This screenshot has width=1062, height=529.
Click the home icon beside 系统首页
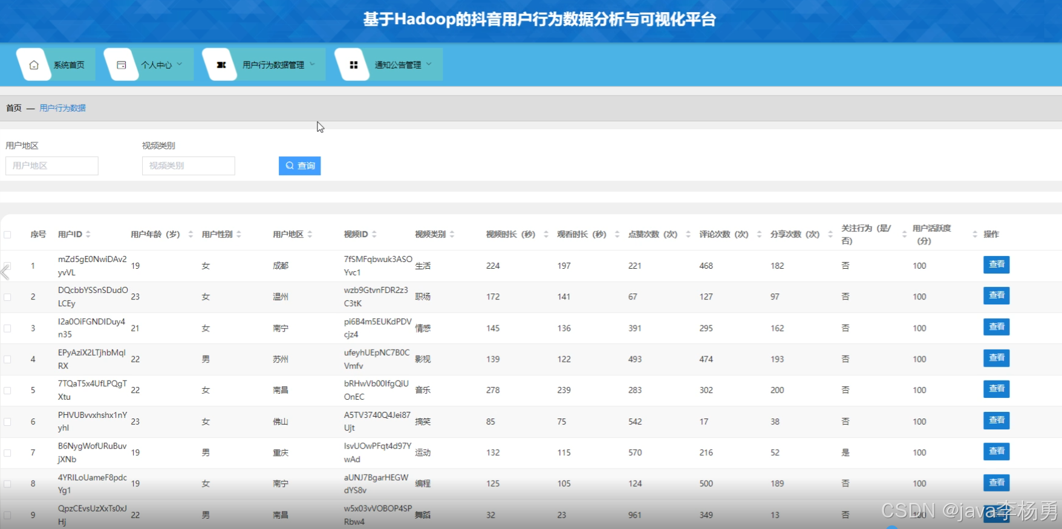click(34, 65)
